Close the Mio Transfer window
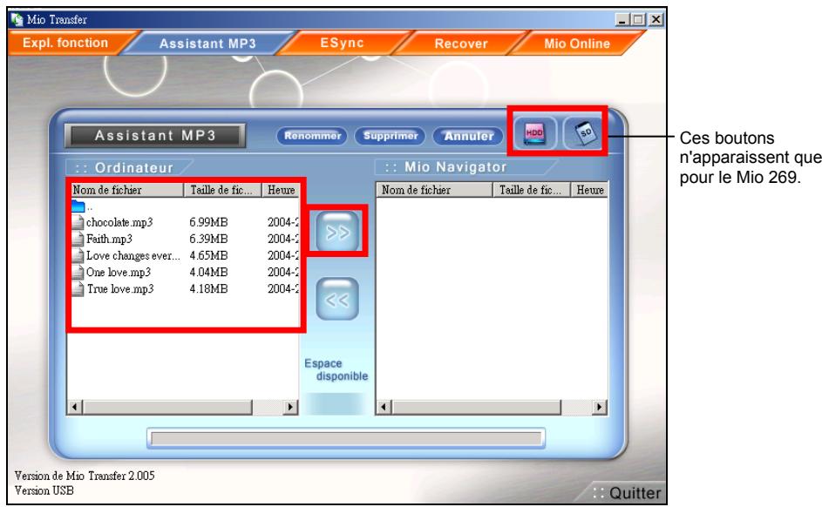 656,20
